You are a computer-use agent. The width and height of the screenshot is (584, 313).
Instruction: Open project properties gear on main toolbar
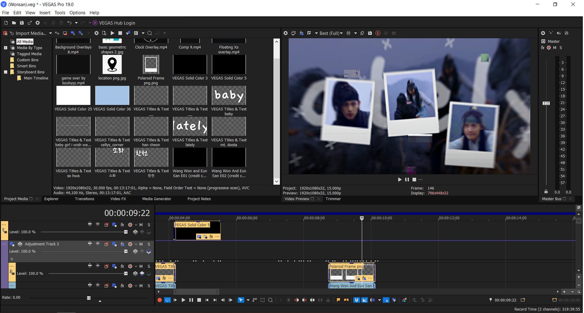tap(38, 23)
